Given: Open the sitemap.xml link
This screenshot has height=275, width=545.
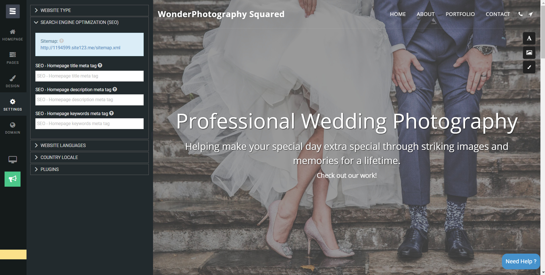Looking at the screenshot, I should coord(80,48).
